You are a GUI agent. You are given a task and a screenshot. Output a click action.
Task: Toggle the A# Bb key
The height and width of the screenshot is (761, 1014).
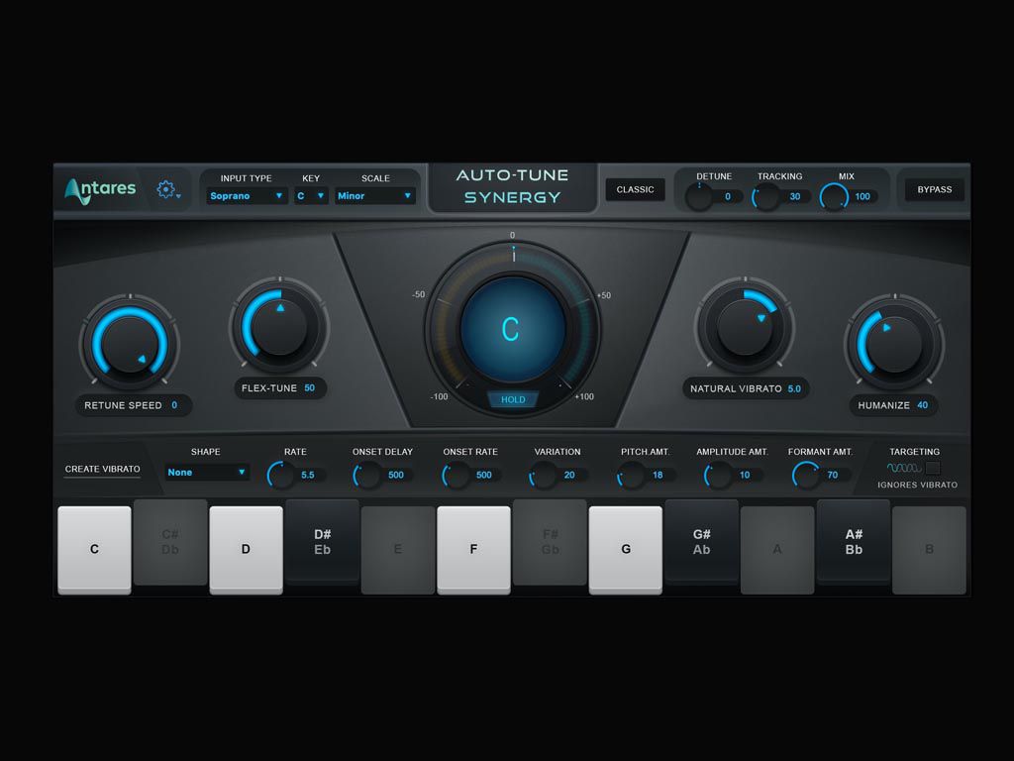854,542
